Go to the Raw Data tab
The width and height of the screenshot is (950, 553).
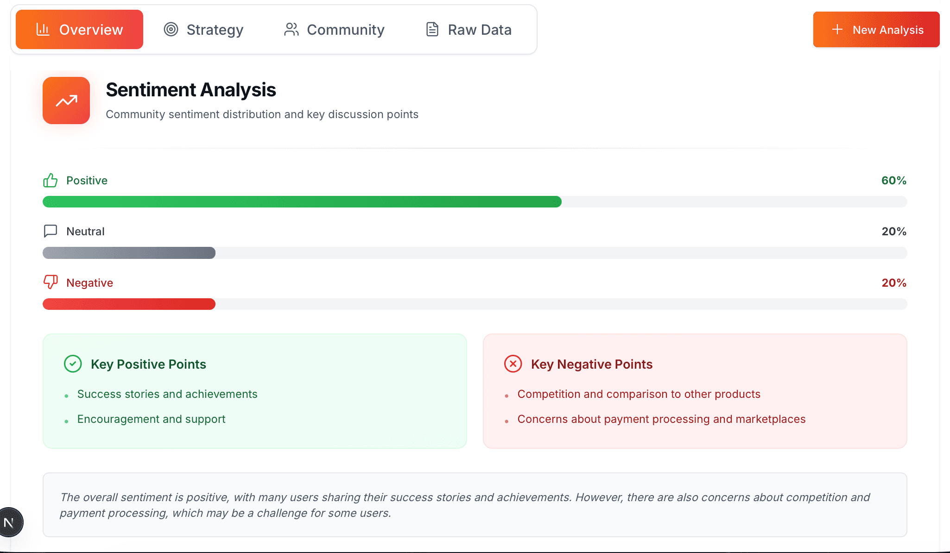469,30
